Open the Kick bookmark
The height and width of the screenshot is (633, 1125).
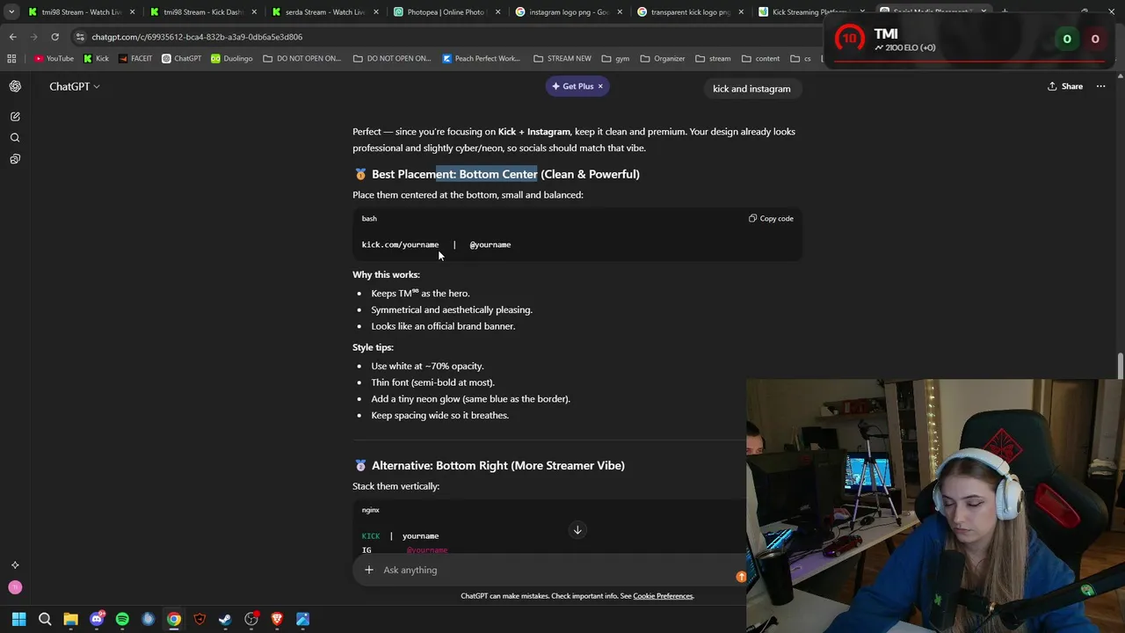97,59
